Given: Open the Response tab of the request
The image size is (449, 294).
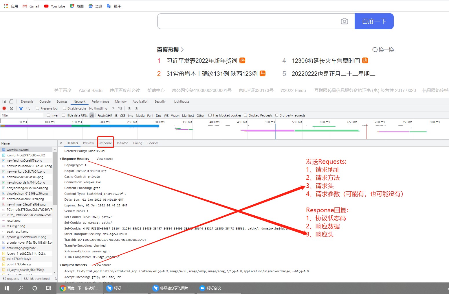Looking at the screenshot, I should pos(105,143).
